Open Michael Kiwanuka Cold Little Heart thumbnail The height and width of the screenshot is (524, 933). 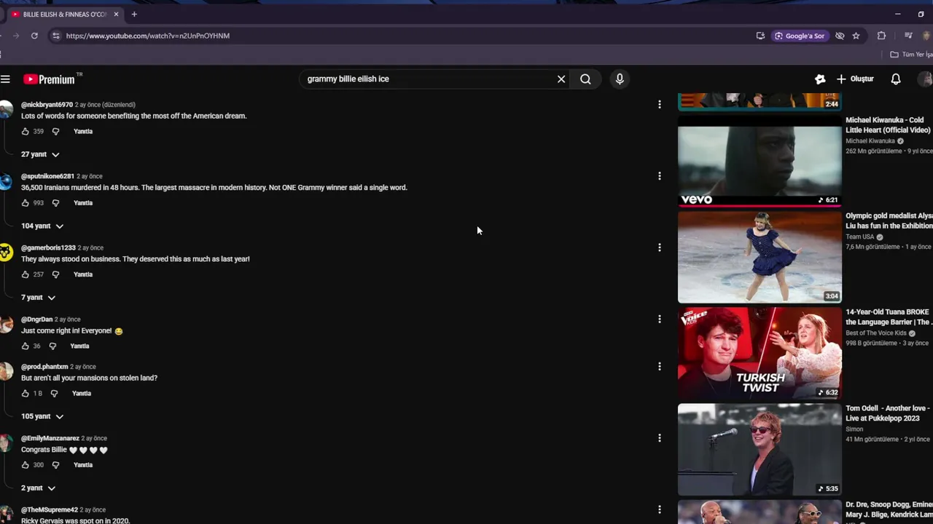click(760, 161)
